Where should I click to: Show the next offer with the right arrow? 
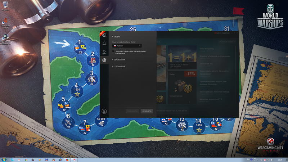tap(189, 102)
